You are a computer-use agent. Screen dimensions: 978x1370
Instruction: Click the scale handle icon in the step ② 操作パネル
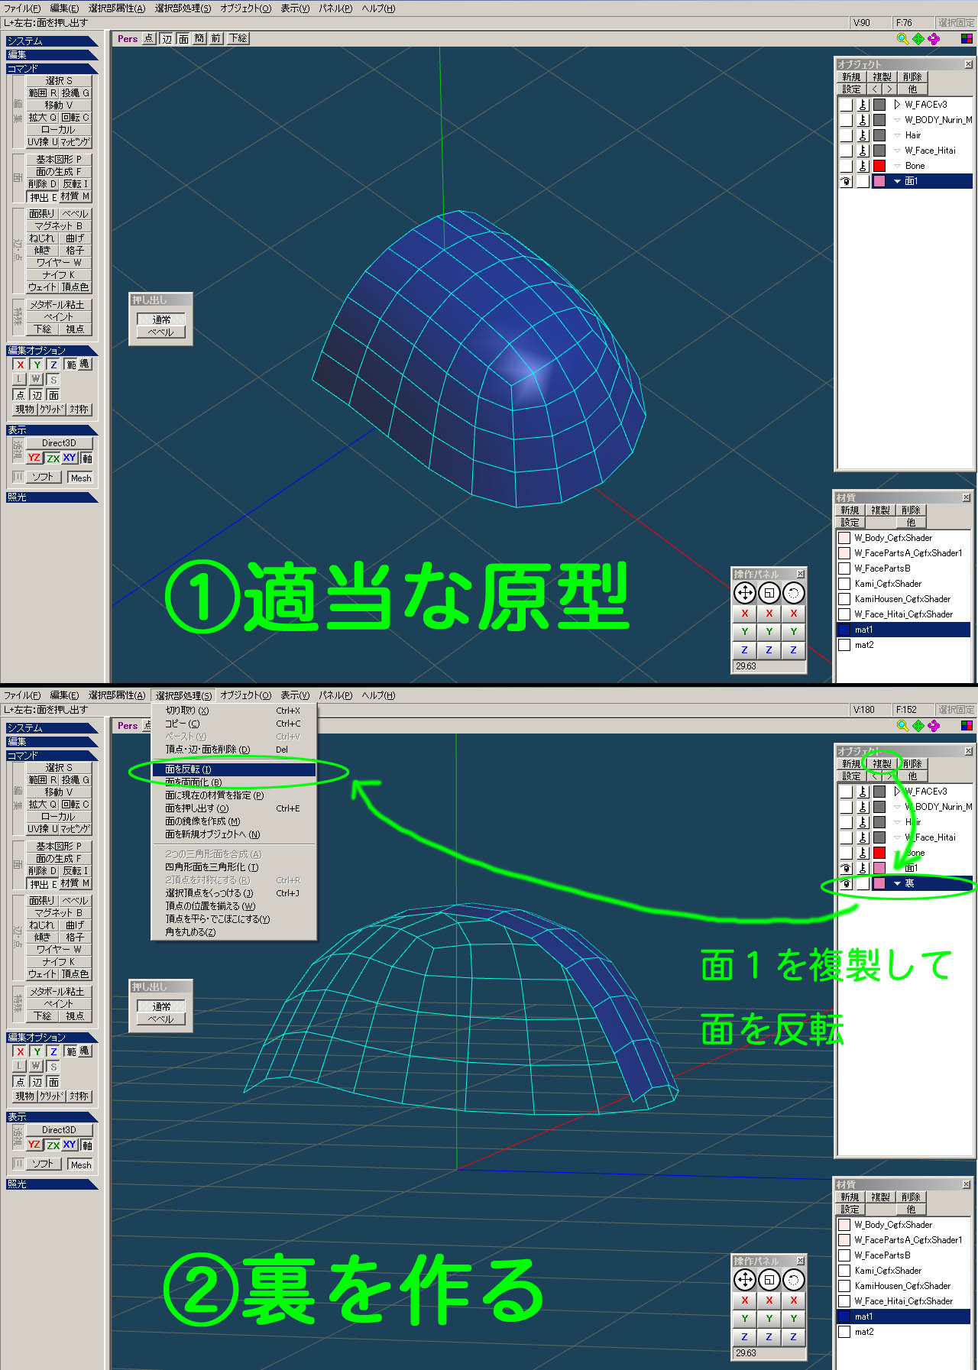(769, 1279)
